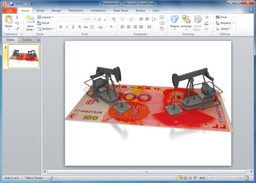The width and height of the screenshot is (256, 183).
Task: Click Fit slide to current window icon
Action: pos(246,178)
